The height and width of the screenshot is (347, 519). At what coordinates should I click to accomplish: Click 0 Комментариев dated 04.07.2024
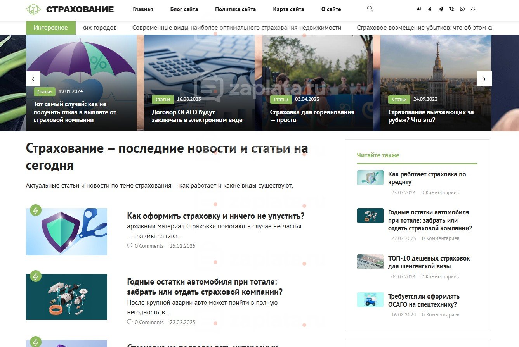click(440, 277)
